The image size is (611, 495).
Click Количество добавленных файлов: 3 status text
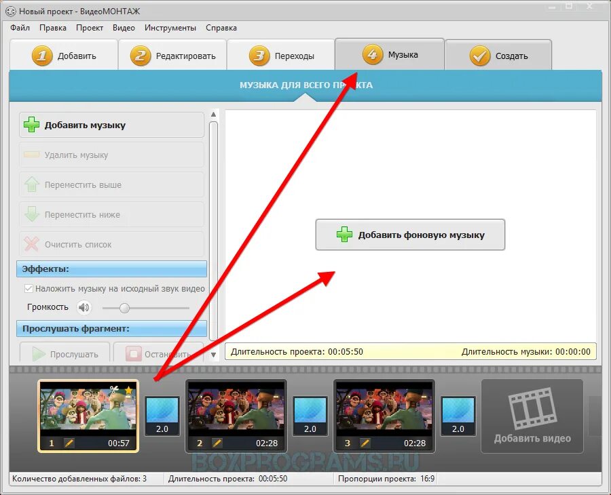(79, 479)
